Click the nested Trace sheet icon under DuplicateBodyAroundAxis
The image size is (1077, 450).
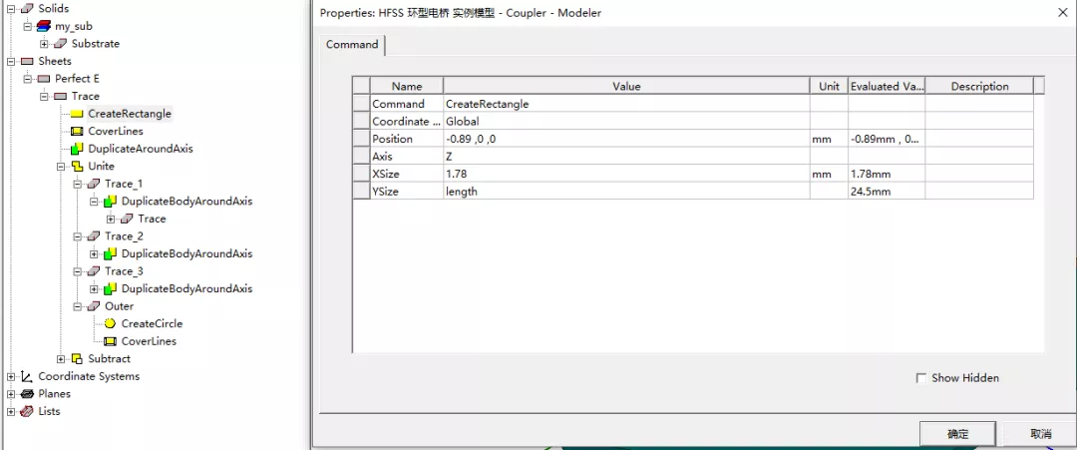[x=127, y=219]
